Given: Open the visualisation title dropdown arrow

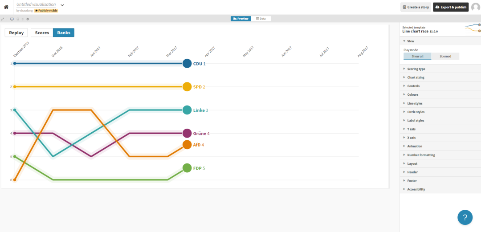Looking at the screenshot, I should [62, 5].
